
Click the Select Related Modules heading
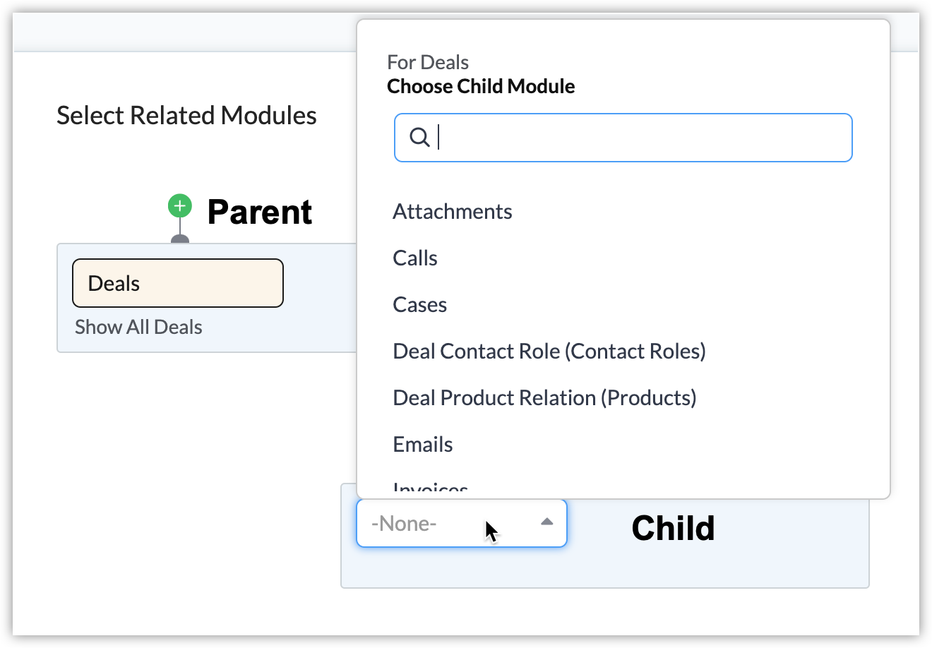[186, 116]
